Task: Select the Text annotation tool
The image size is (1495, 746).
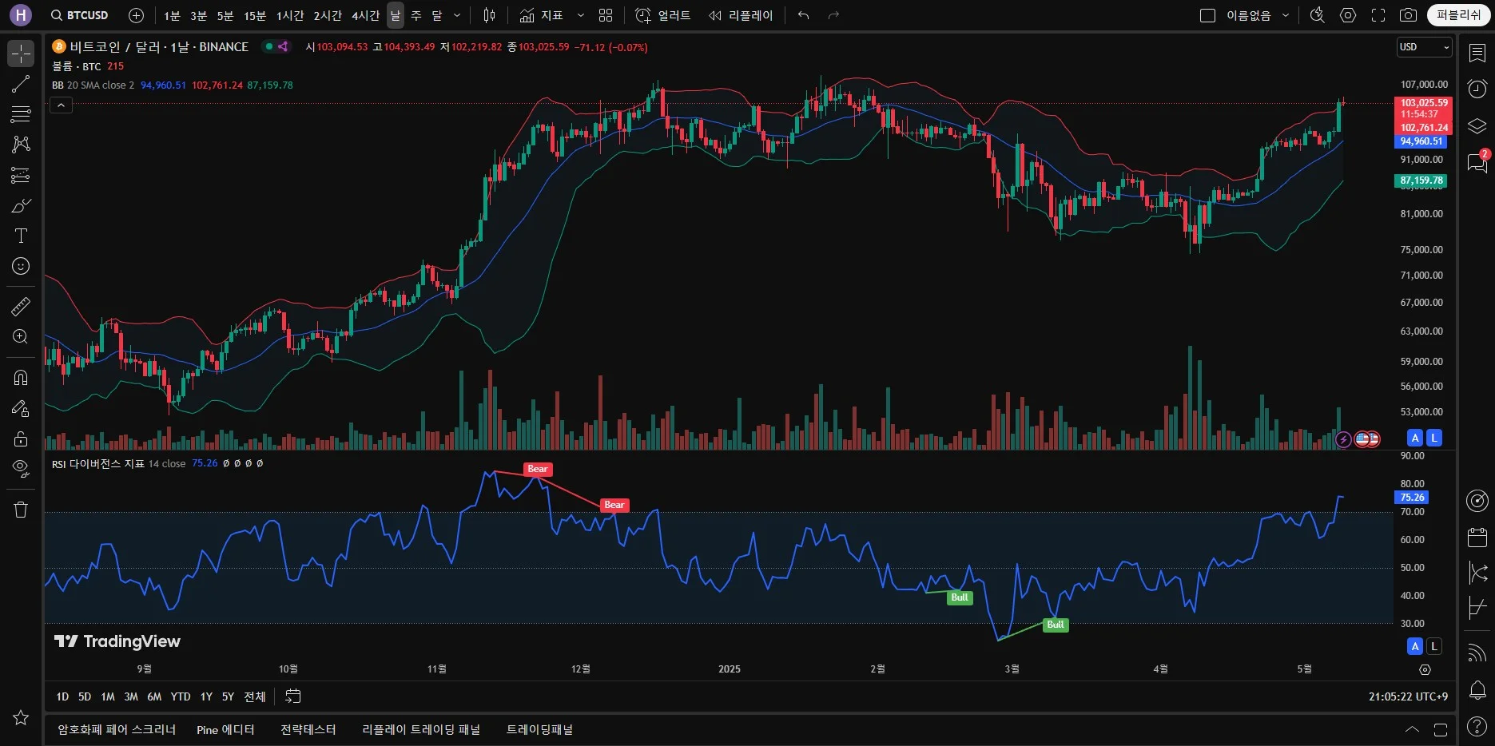Action: coord(21,236)
